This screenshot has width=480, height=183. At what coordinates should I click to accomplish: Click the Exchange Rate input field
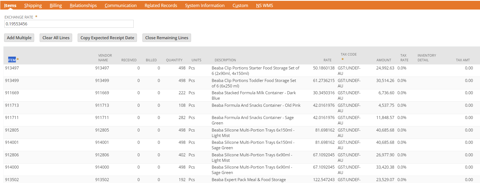69,24
